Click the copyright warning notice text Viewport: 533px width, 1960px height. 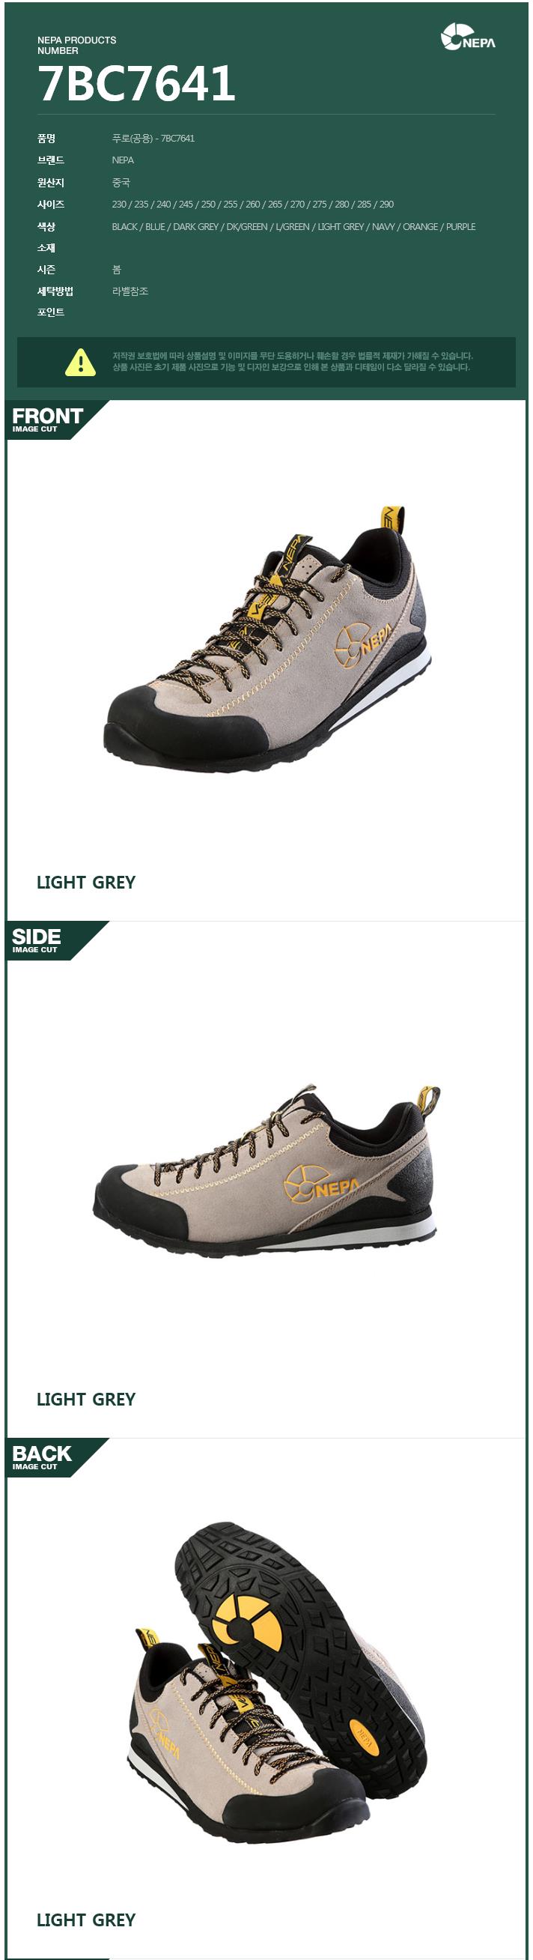pyautogui.click(x=292, y=361)
